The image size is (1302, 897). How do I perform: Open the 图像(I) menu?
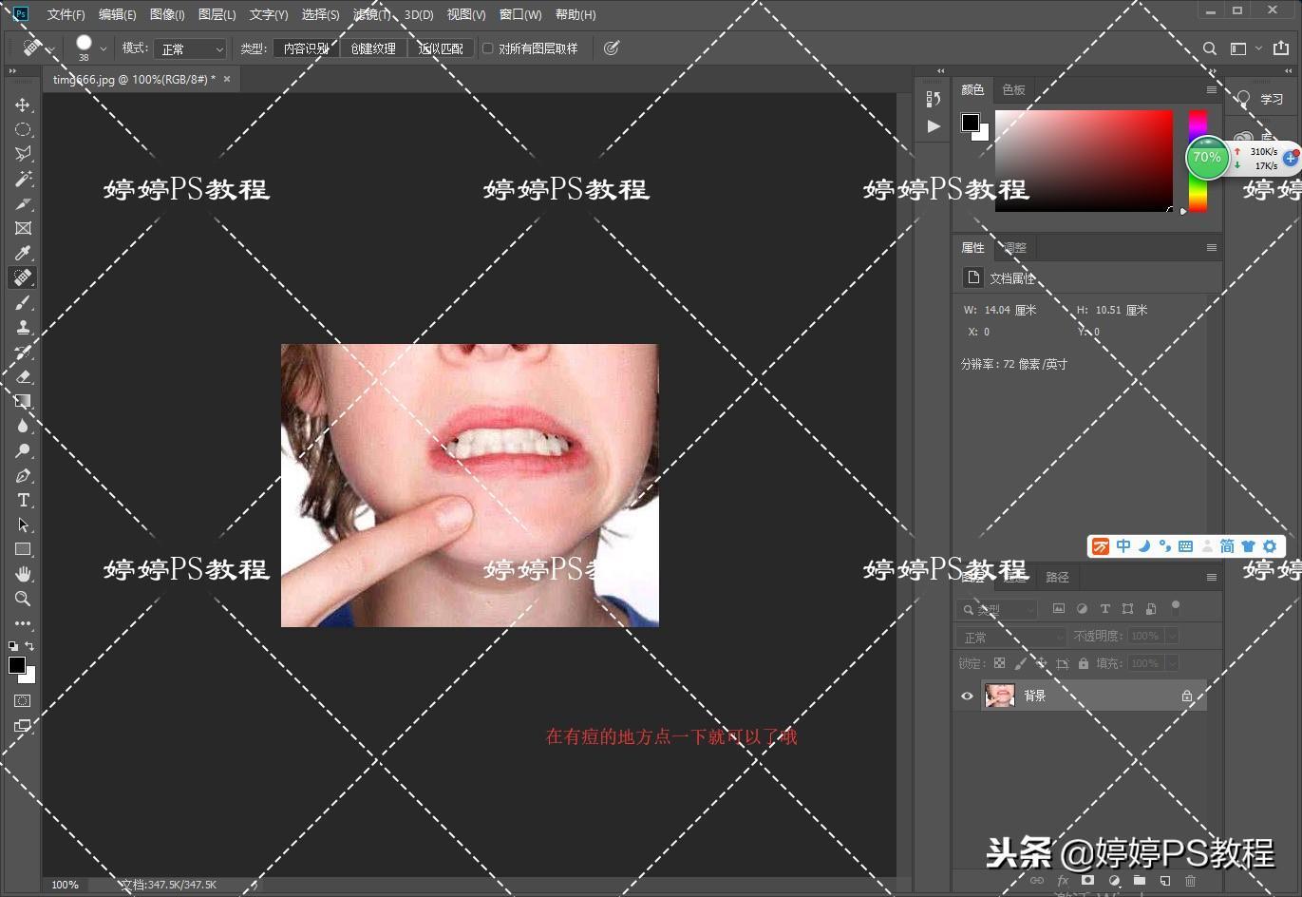point(167,14)
